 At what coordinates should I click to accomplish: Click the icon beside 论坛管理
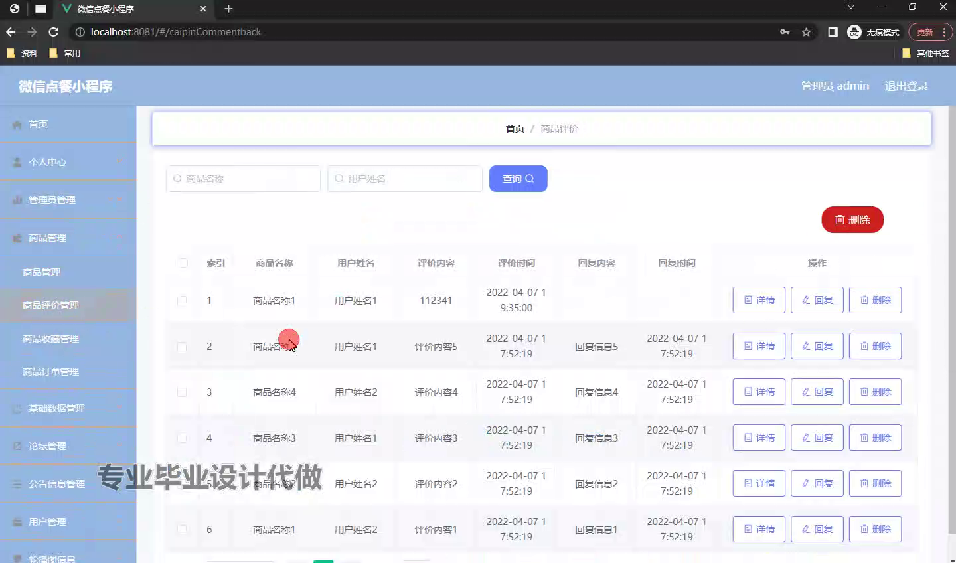point(17,446)
